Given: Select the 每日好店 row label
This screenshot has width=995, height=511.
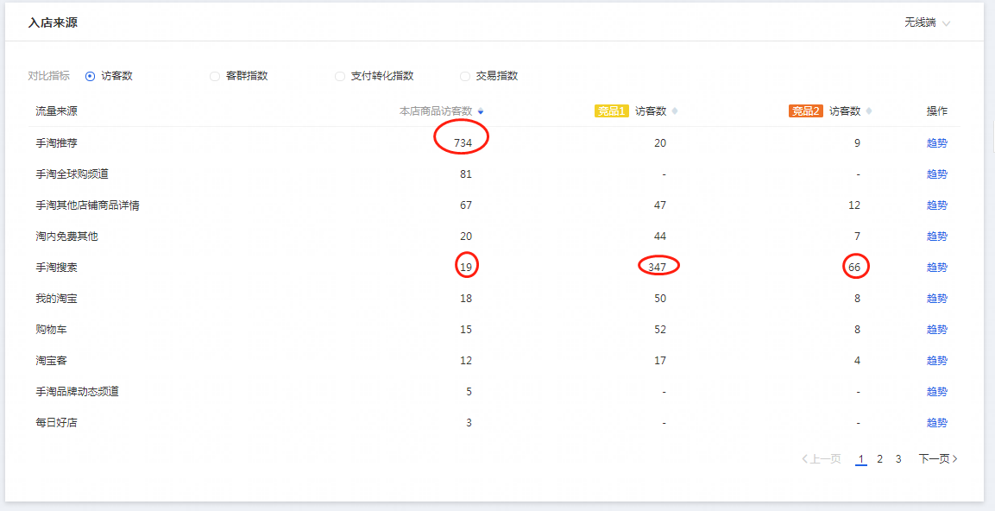Looking at the screenshot, I should point(56,423).
